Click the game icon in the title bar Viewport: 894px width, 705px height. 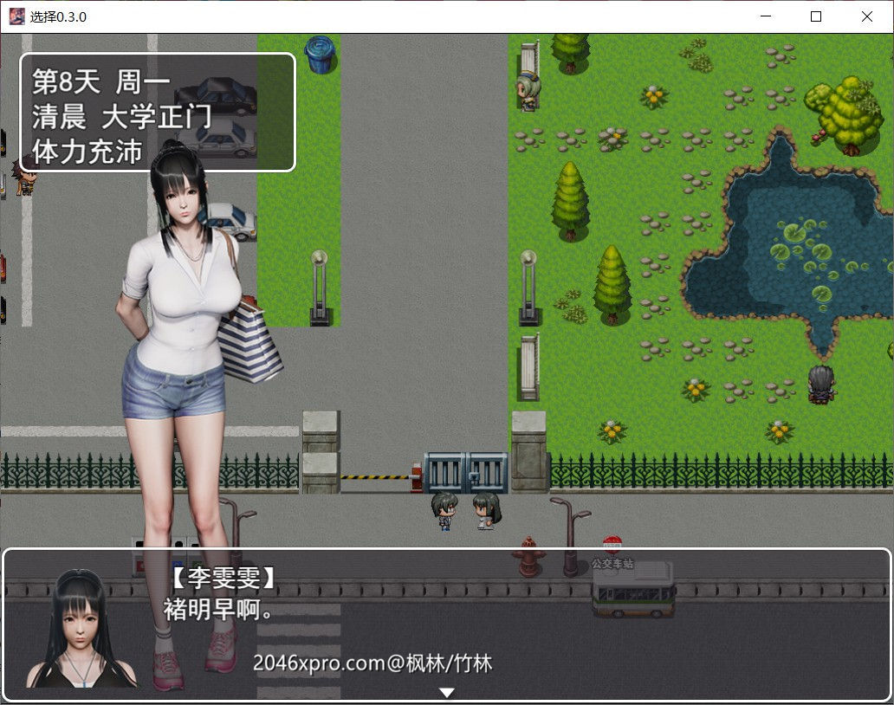[16, 16]
